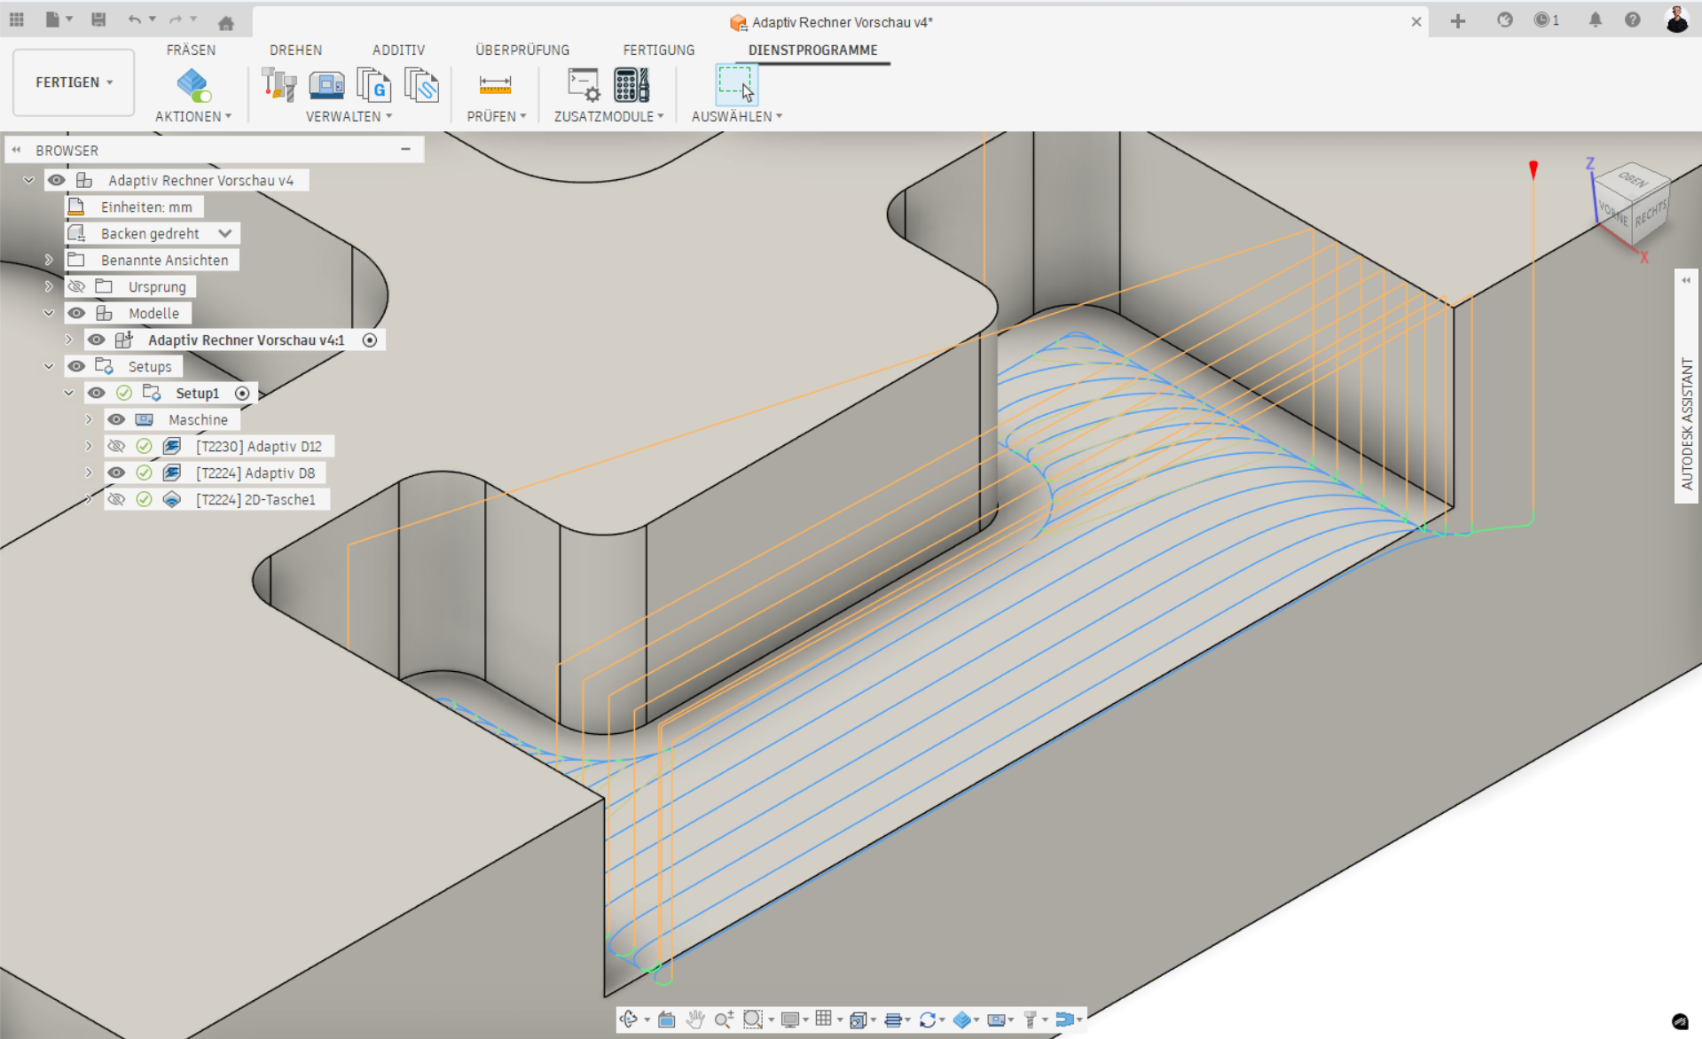This screenshot has height=1039, width=1702.
Task: Switch to the ADDITIV tab
Action: tap(398, 50)
